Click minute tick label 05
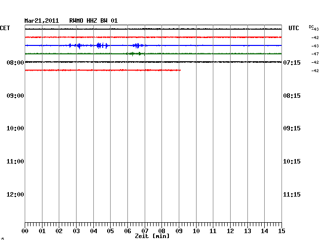The height and width of the screenshot is (244, 321). coord(110,231)
